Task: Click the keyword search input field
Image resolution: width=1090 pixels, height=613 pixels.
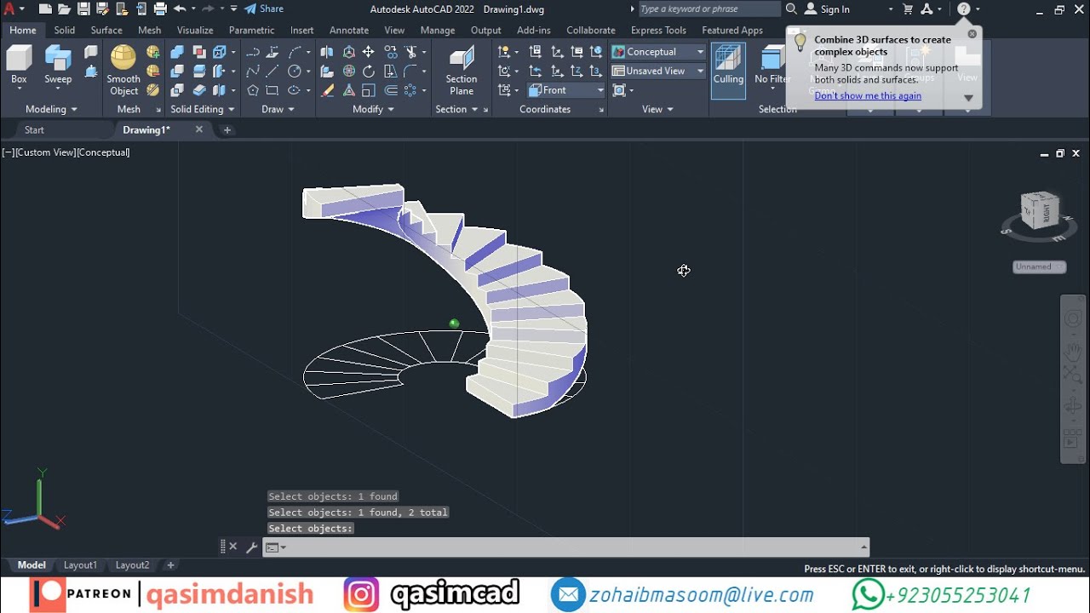Action: click(x=708, y=9)
